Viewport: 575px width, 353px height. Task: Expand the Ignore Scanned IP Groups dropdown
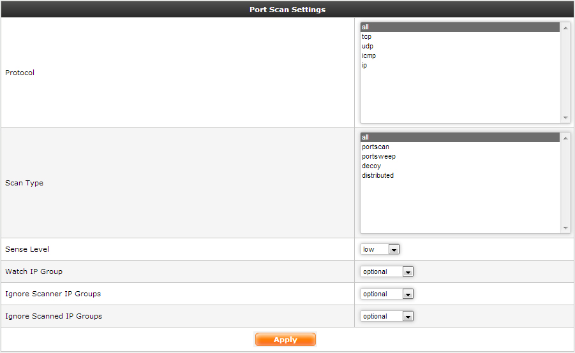(387, 316)
